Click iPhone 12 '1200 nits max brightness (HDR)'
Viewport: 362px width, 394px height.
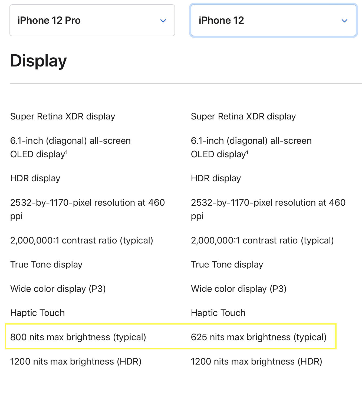(x=256, y=362)
